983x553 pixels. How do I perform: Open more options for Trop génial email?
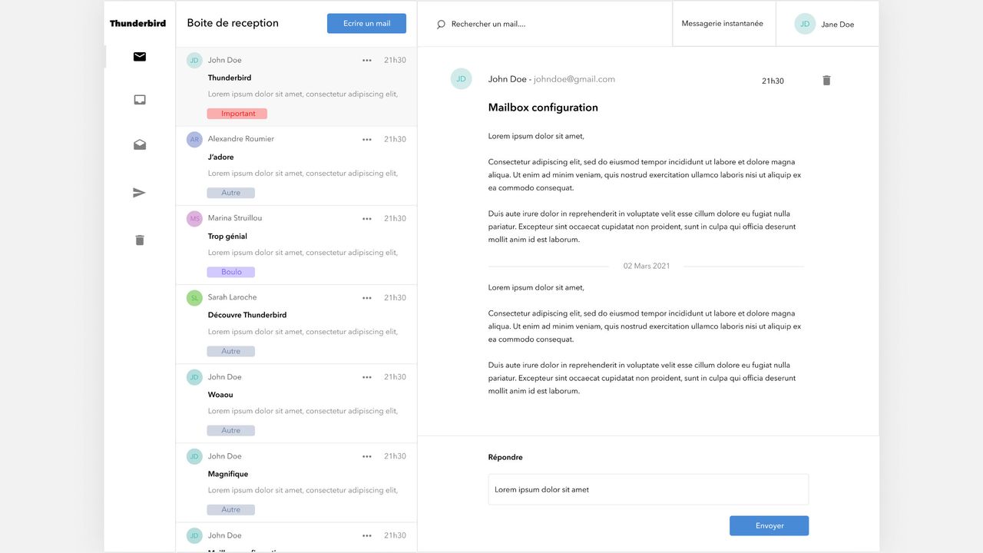pos(367,219)
